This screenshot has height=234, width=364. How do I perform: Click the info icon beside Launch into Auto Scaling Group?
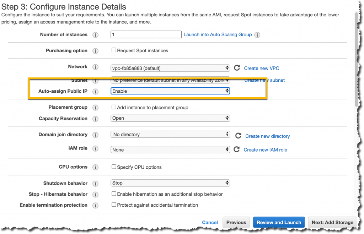pyautogui.click(x=257, y=35)
